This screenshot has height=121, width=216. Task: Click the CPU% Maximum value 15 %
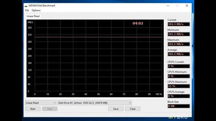click(179, 86)
